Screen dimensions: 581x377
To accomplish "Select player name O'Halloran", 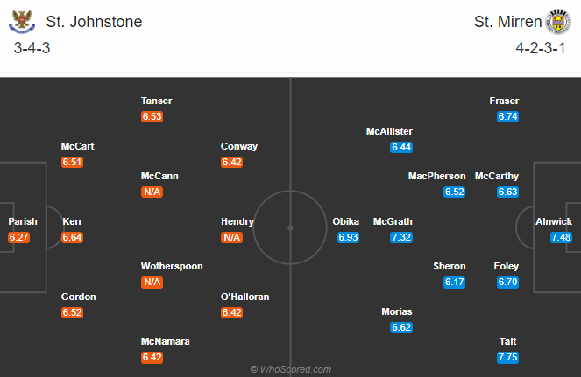I will pyautogui.click(x=244, y=297).
